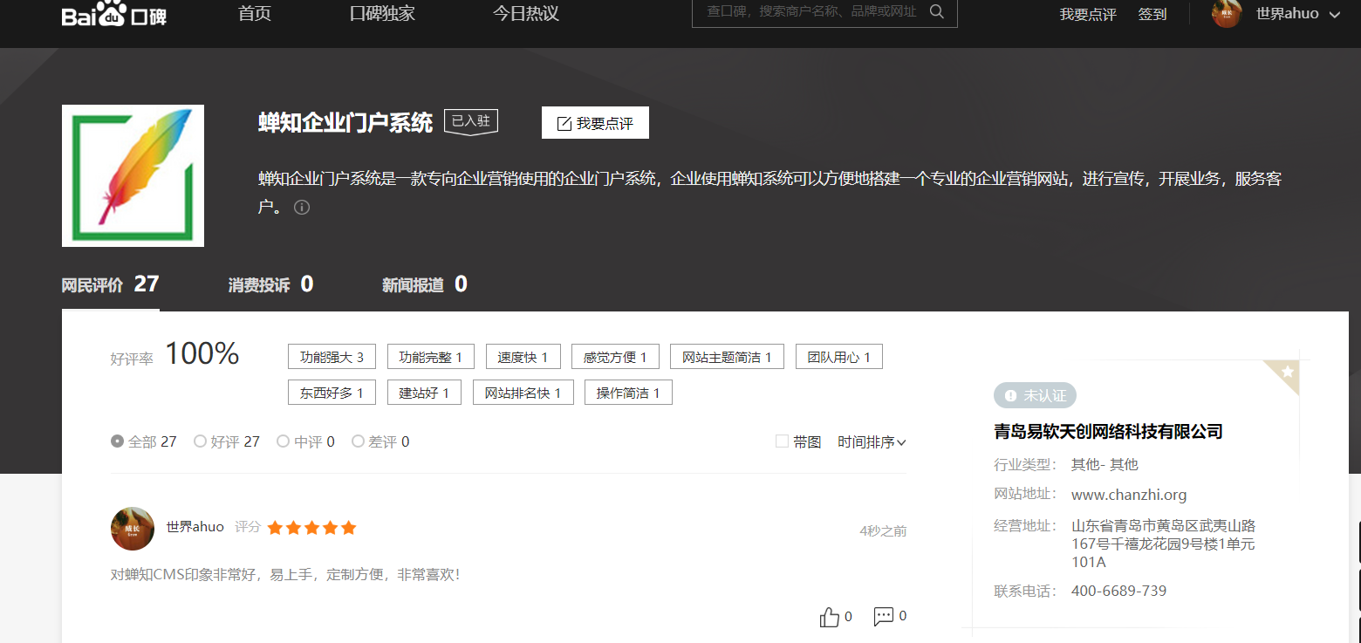This screenshot has height=643, width=1361.
Task: Click the review text 对蝉知CMS印象非常好
Action: coord(284,575)
